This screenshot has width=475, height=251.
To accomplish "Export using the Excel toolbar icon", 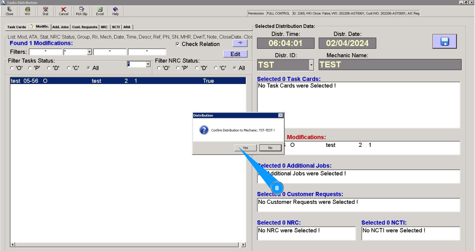I will (100, 11).
